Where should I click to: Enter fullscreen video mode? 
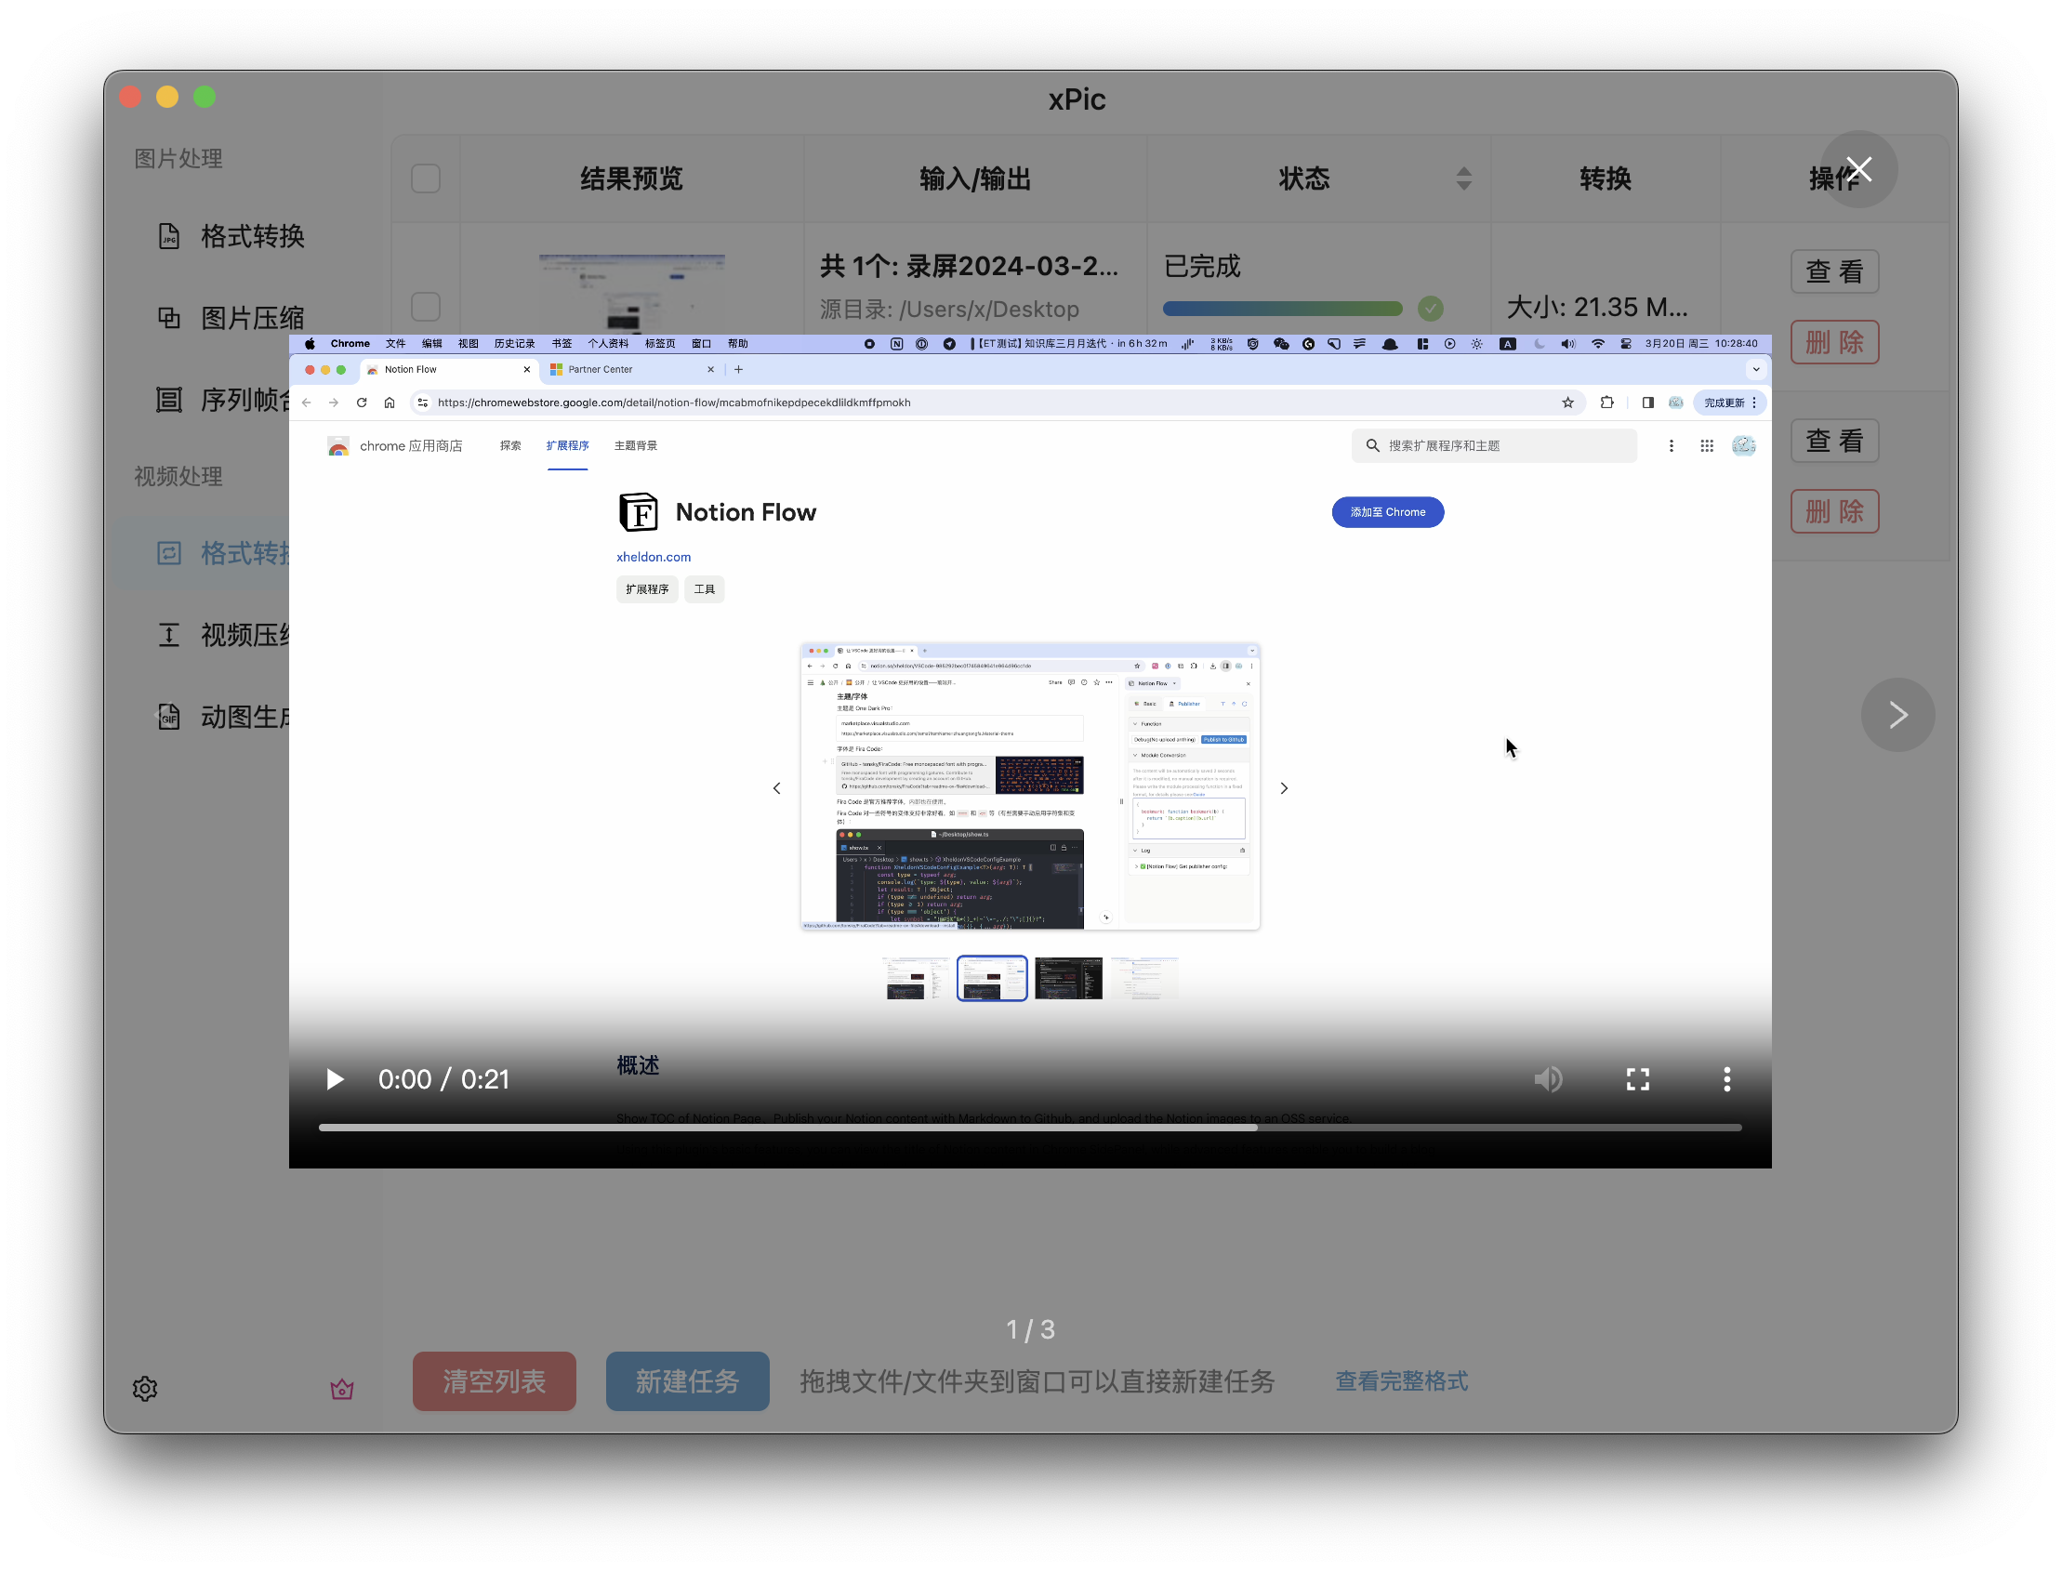coord(1637,1079)
